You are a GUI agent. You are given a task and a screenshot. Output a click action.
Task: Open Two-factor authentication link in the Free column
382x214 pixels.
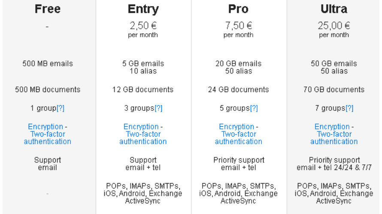pos(48,138)
